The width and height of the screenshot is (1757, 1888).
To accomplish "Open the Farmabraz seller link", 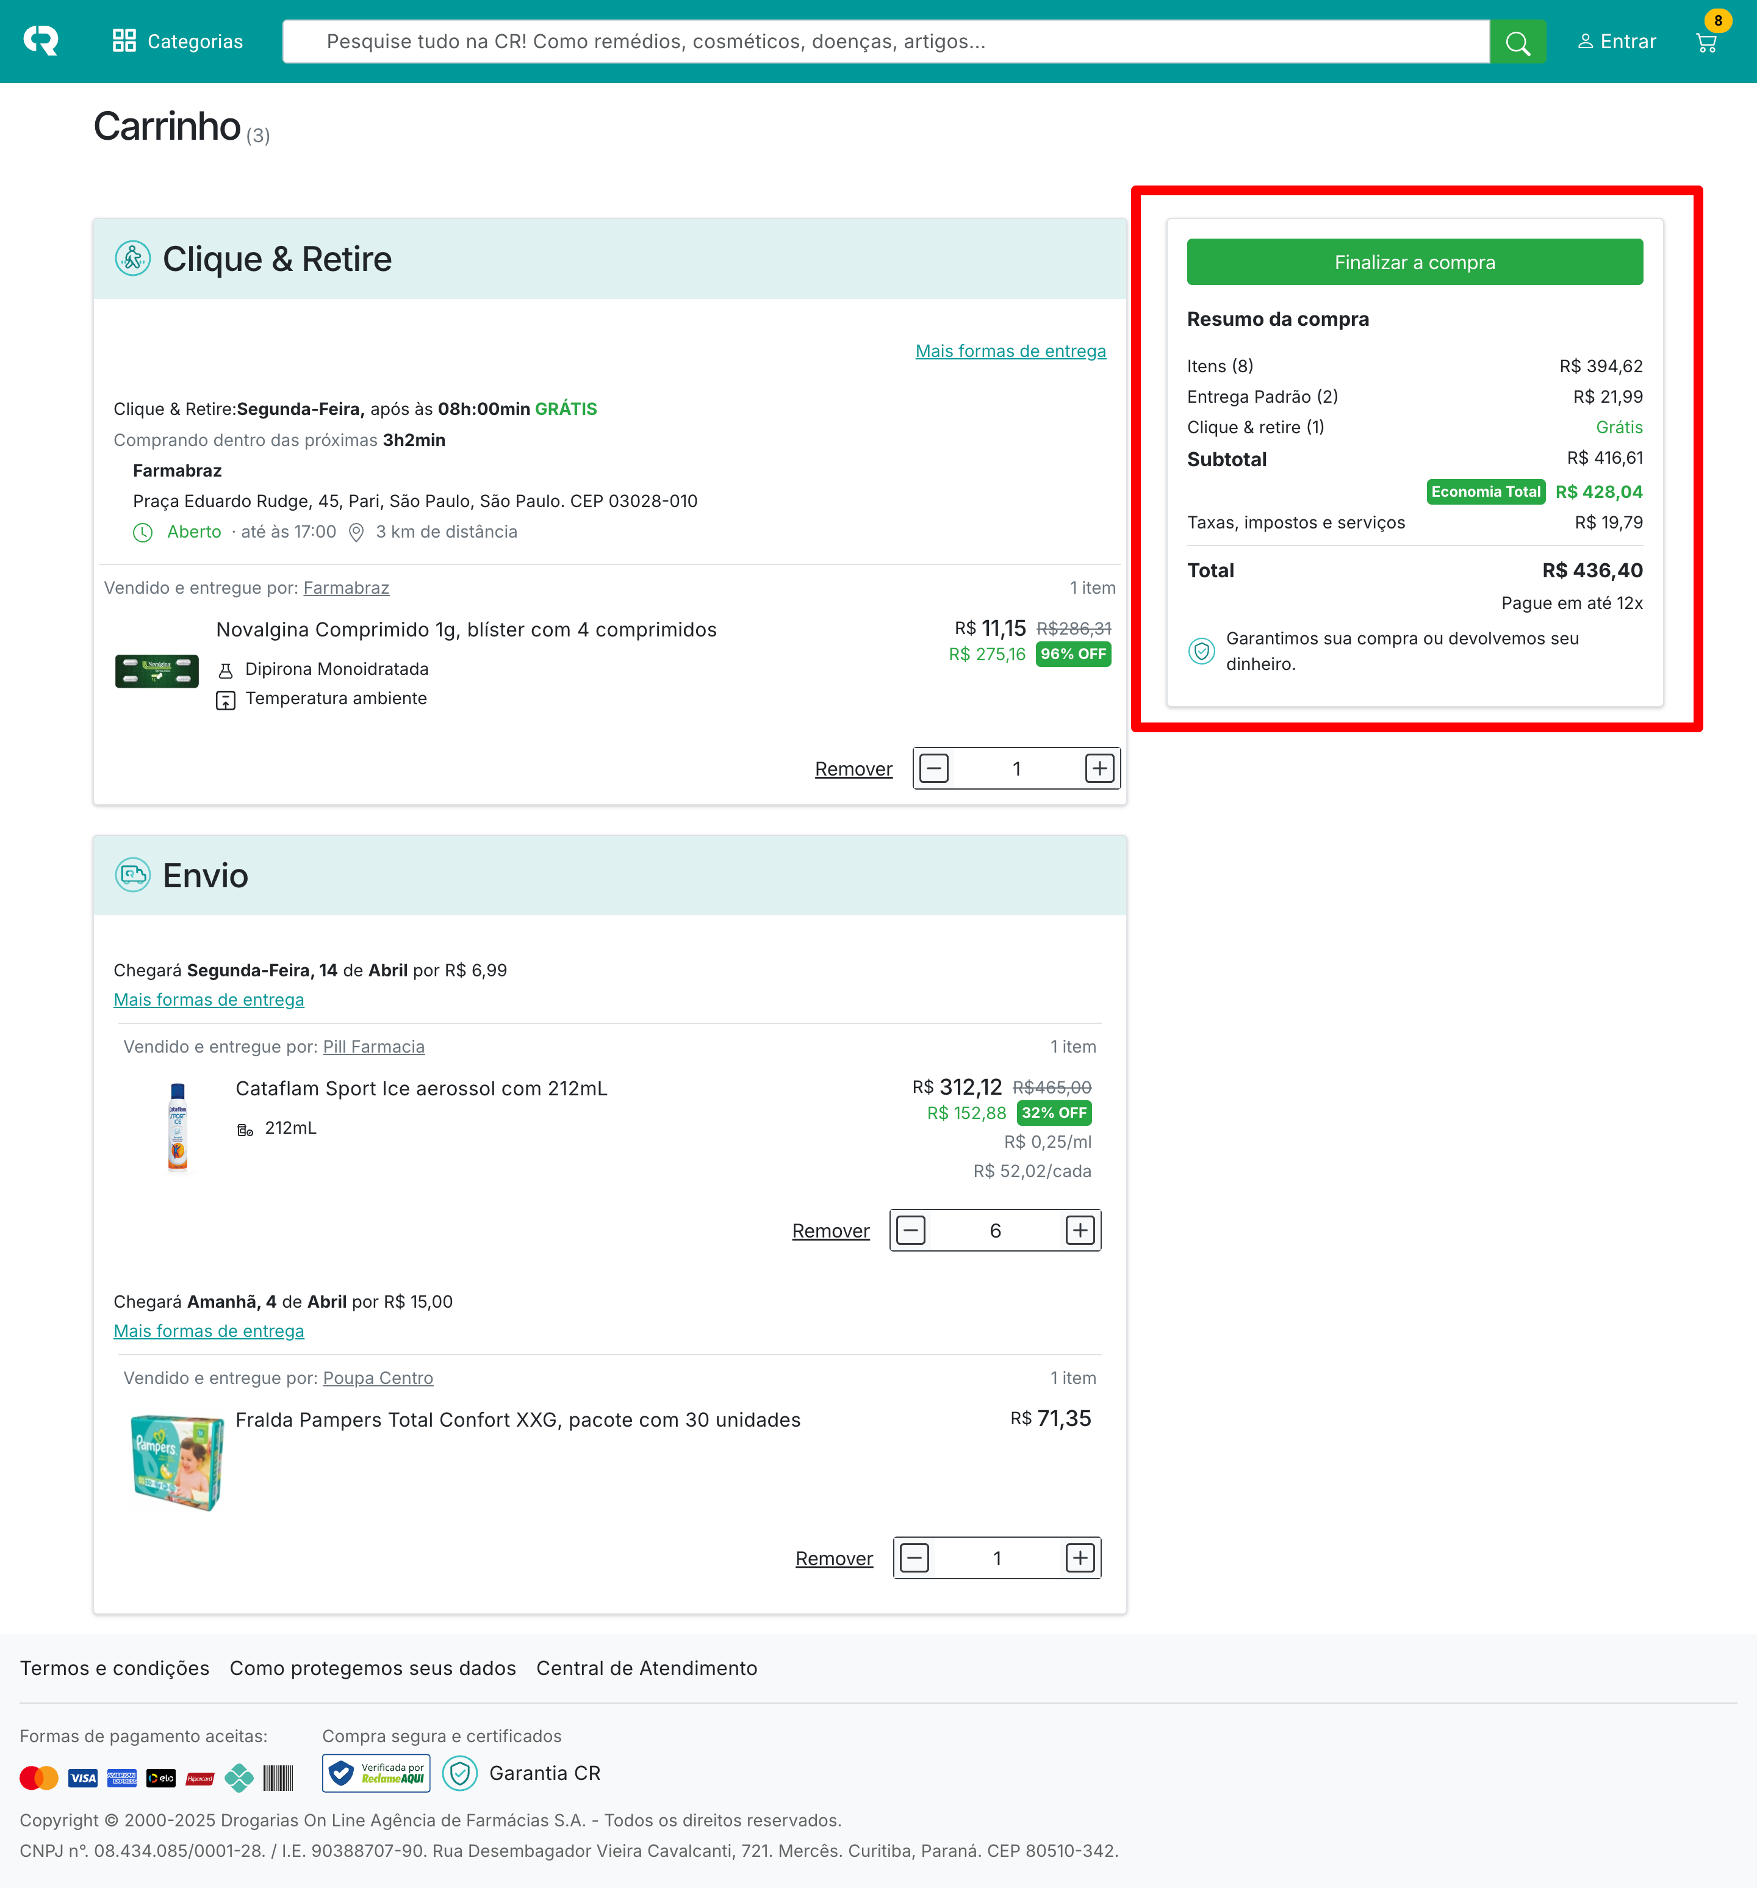I will (x=346, y=588).
